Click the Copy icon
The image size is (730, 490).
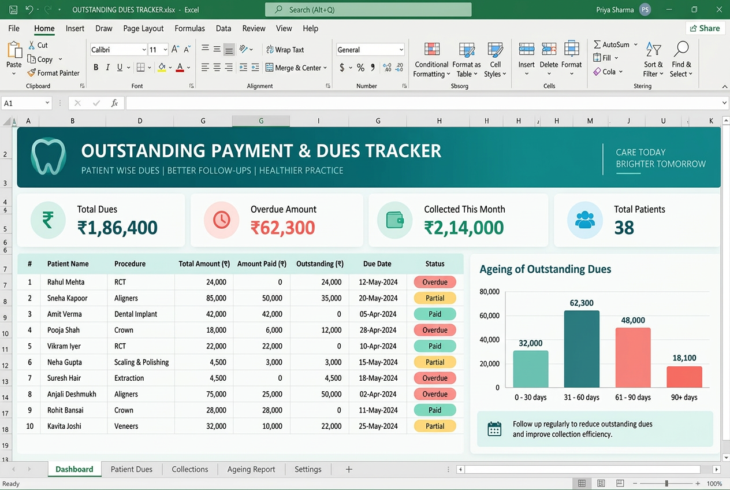click(32, 59)
